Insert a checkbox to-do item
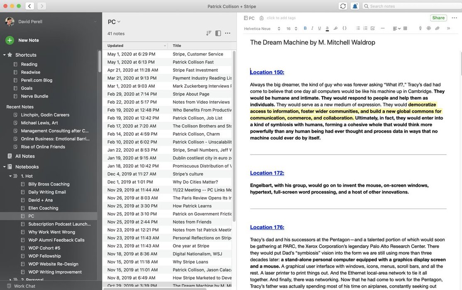This screenshot has height=290, width=462. (x=373, y=29)
